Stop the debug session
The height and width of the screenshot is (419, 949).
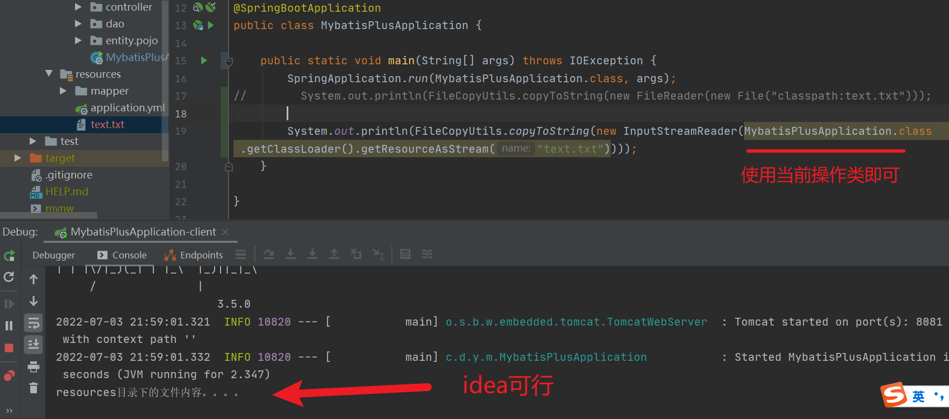click(x=10, y=348)
